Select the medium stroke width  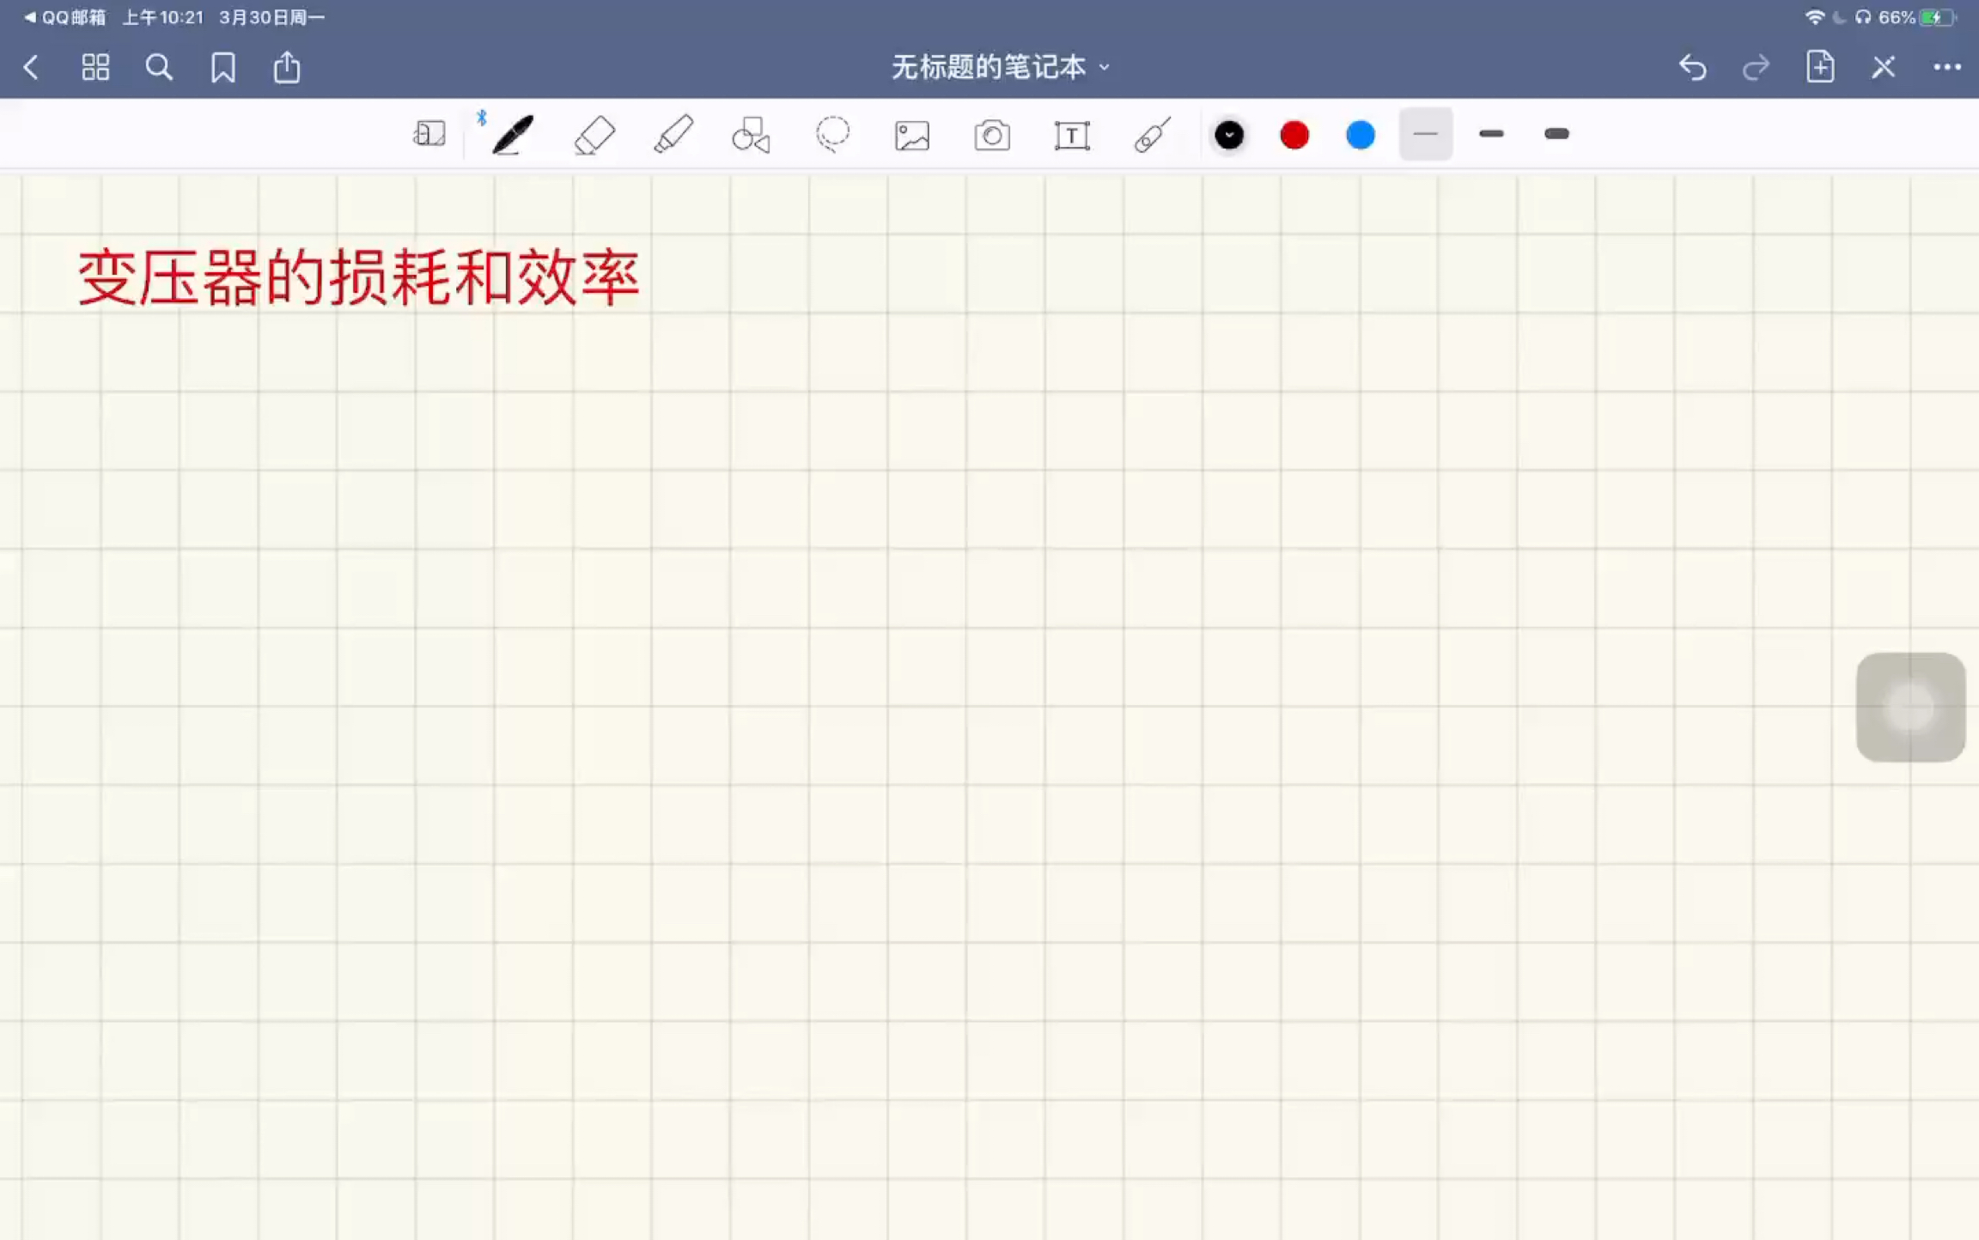tap(1491, 134)
